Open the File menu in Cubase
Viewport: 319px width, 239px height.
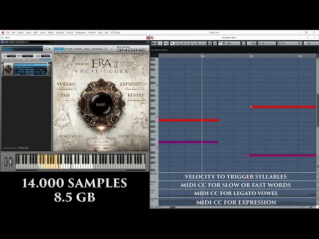8,32
